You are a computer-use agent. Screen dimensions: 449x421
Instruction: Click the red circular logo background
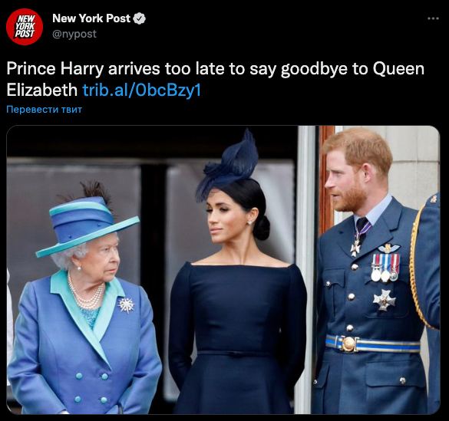[x=25, y=27]
